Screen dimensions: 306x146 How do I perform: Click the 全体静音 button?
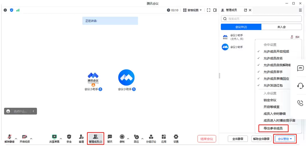(238, 139)
